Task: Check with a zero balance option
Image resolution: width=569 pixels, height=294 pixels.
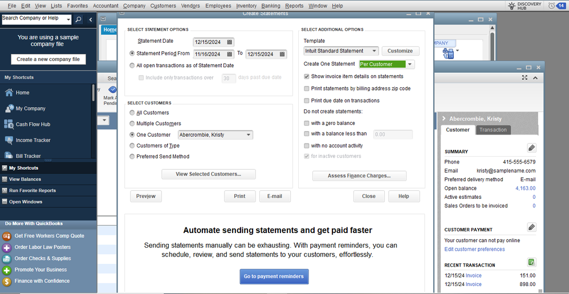Action: tap(307, 123)
